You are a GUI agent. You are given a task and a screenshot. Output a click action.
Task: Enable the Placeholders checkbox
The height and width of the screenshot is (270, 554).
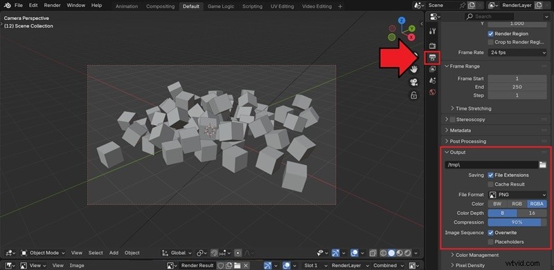(490, 242)
